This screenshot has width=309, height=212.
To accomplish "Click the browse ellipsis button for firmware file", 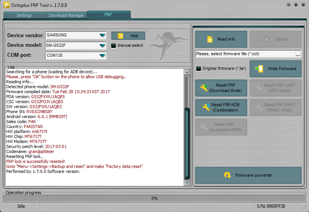I will 298,54.
